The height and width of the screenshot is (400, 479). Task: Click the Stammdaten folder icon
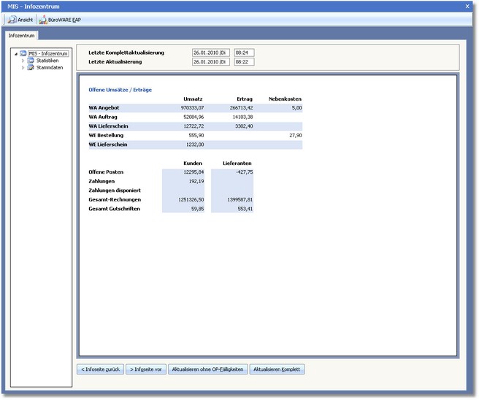coord(31,67)
